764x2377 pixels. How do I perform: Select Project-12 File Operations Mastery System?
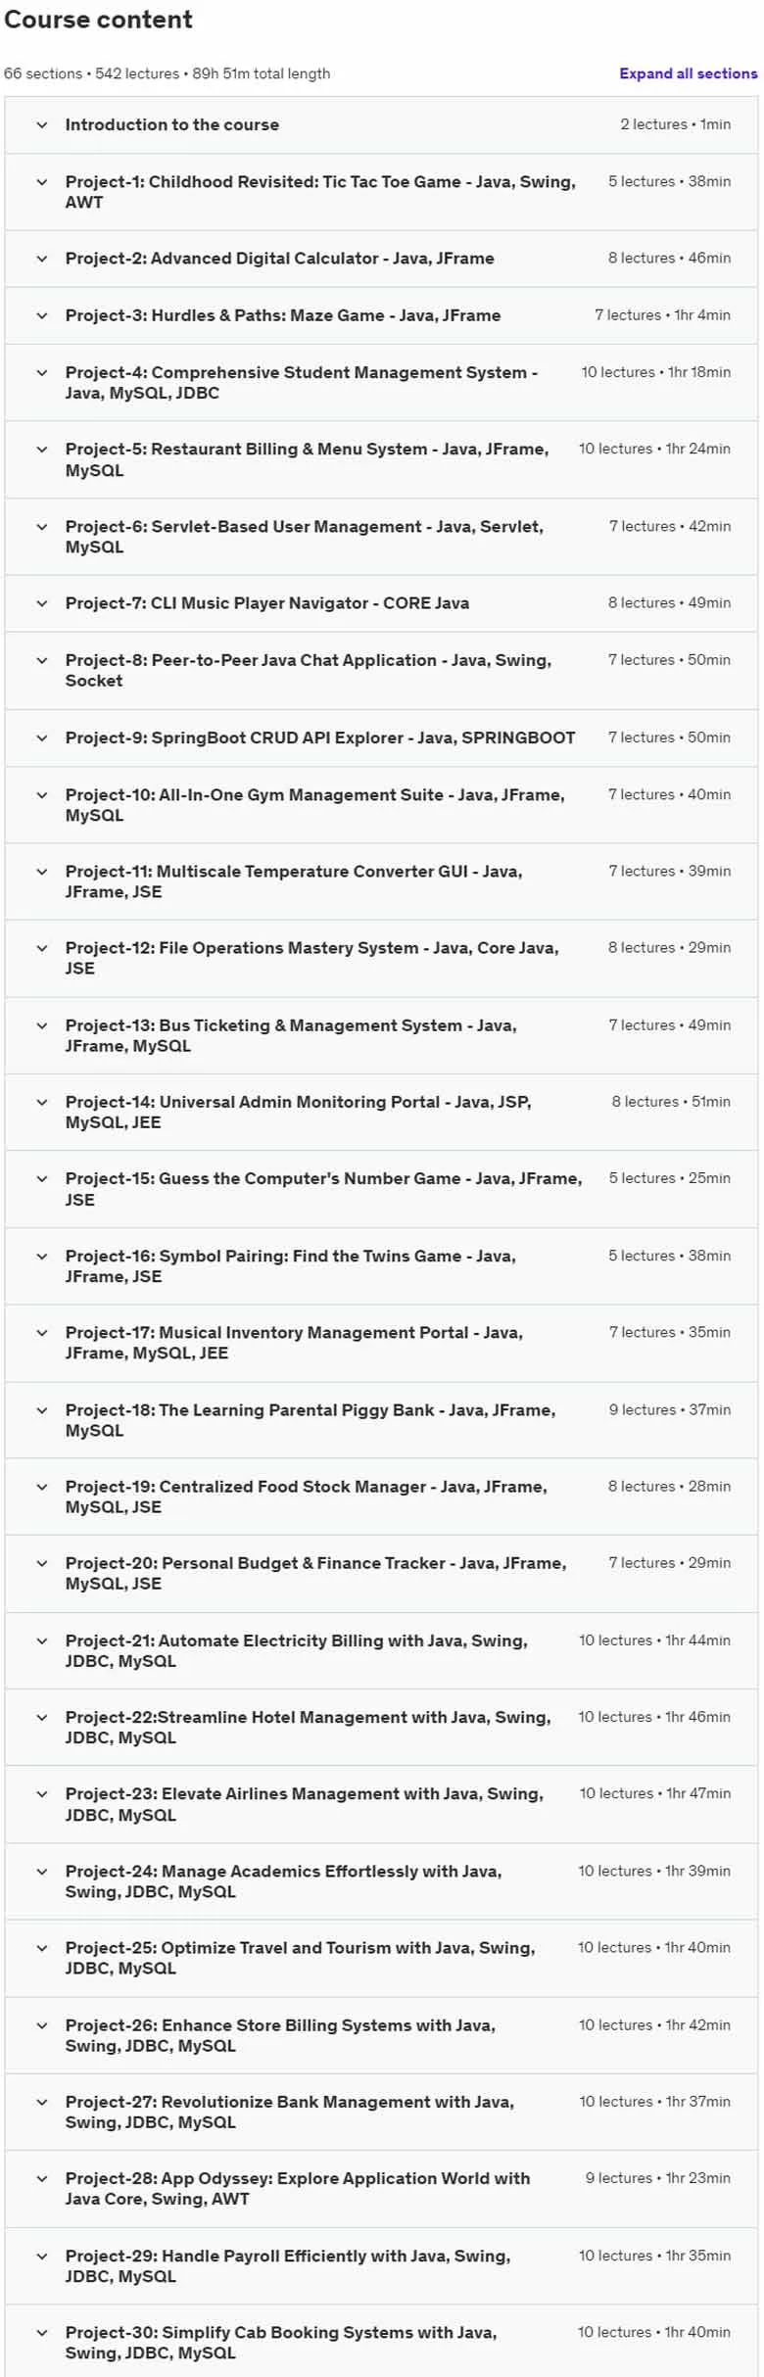click(x=311, y=958)
